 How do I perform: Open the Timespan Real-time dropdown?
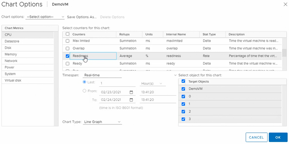tap(102, 75)
